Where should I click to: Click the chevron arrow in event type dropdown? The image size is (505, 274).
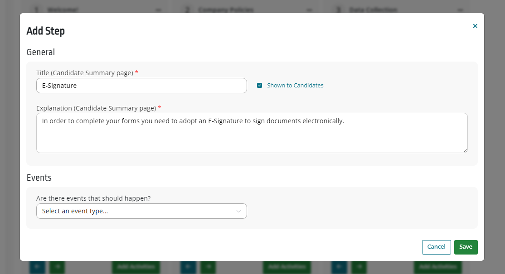coord(238,212)
